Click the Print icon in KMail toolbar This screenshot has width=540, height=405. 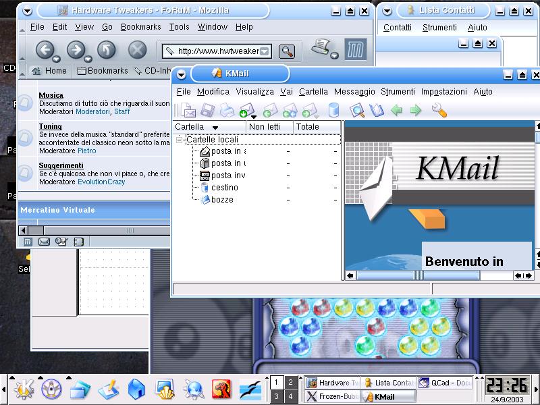point(227,111)
